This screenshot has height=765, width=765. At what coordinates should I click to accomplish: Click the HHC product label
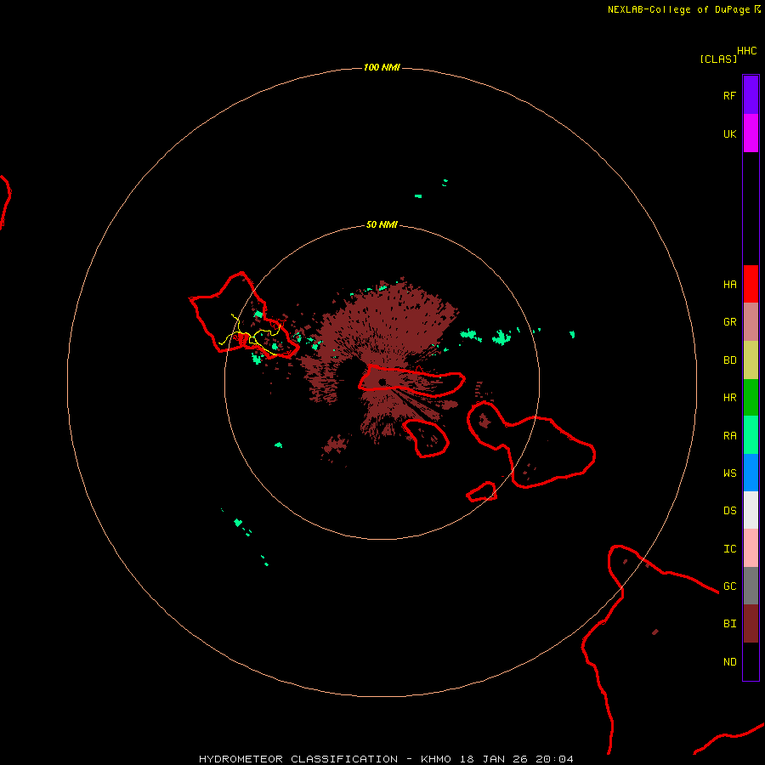[747, 51]
